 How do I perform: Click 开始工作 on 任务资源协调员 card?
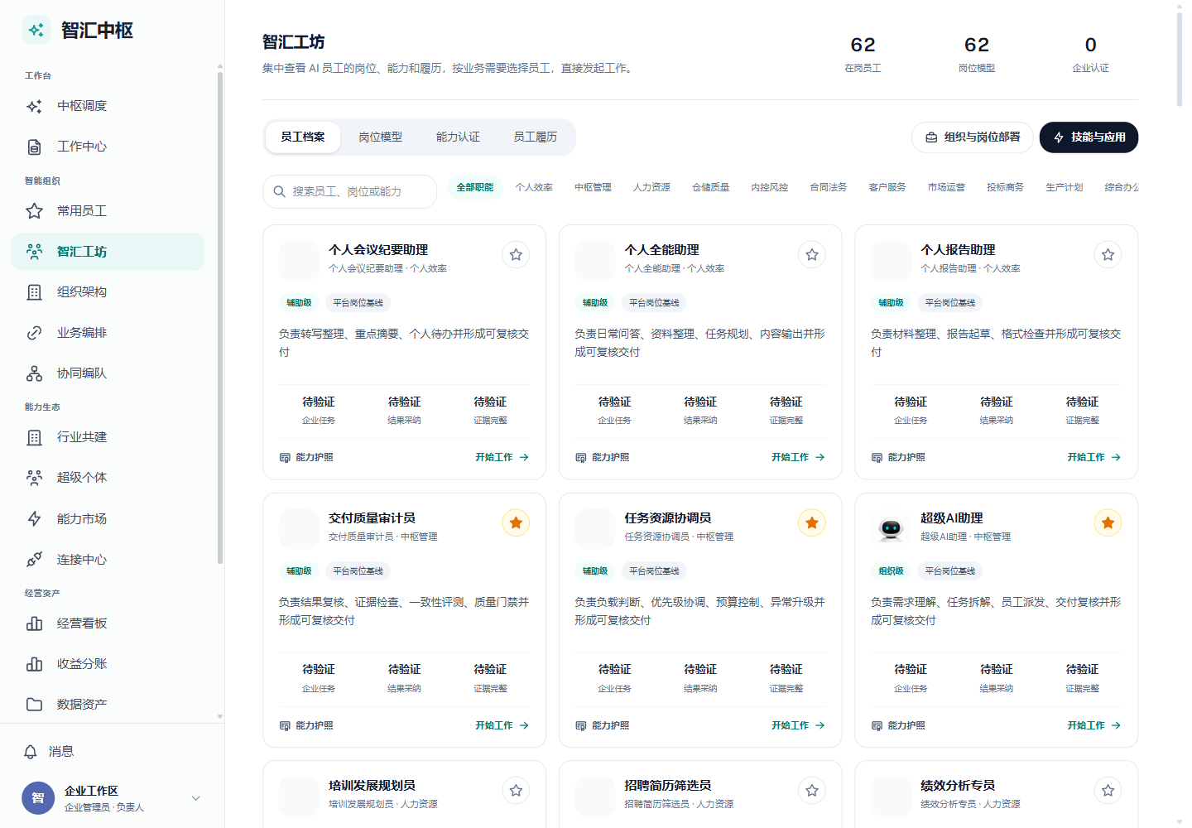[x=798, y=725]
